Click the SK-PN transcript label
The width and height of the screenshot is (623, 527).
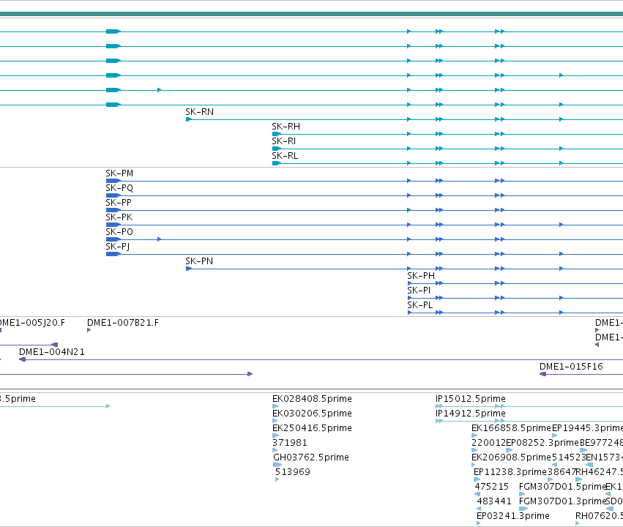click(199, 261)
